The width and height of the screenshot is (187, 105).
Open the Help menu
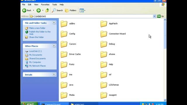(62, 5)
